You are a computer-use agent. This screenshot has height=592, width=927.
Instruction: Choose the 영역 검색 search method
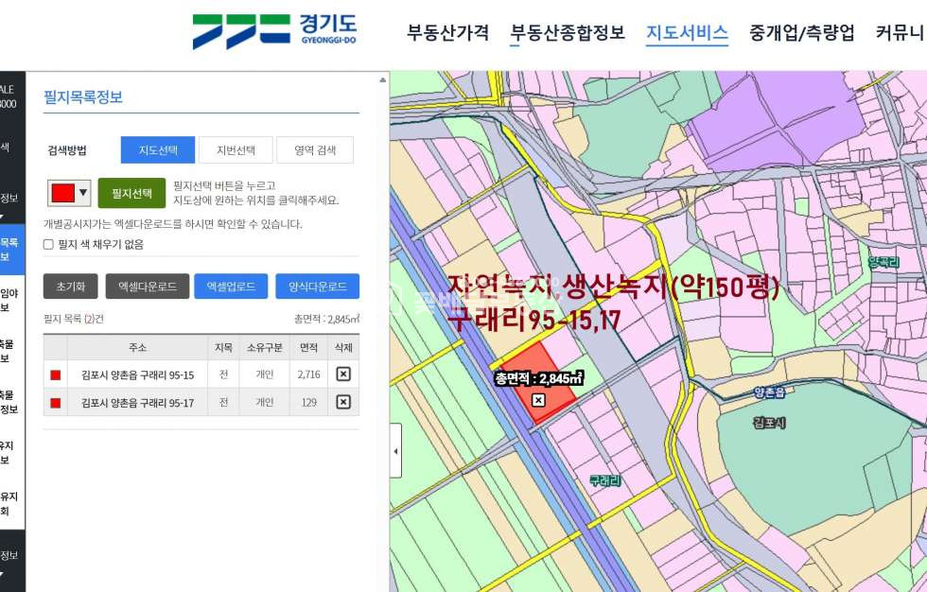pos(315,150)
